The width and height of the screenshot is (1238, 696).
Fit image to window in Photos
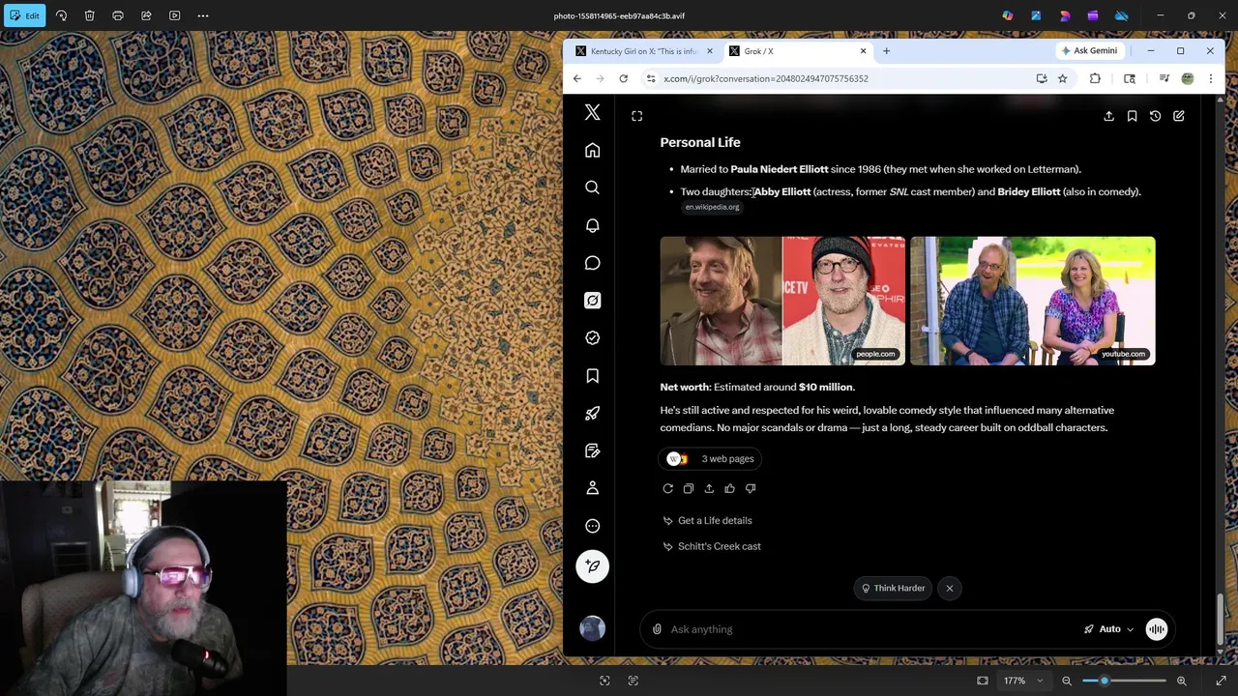983,681
